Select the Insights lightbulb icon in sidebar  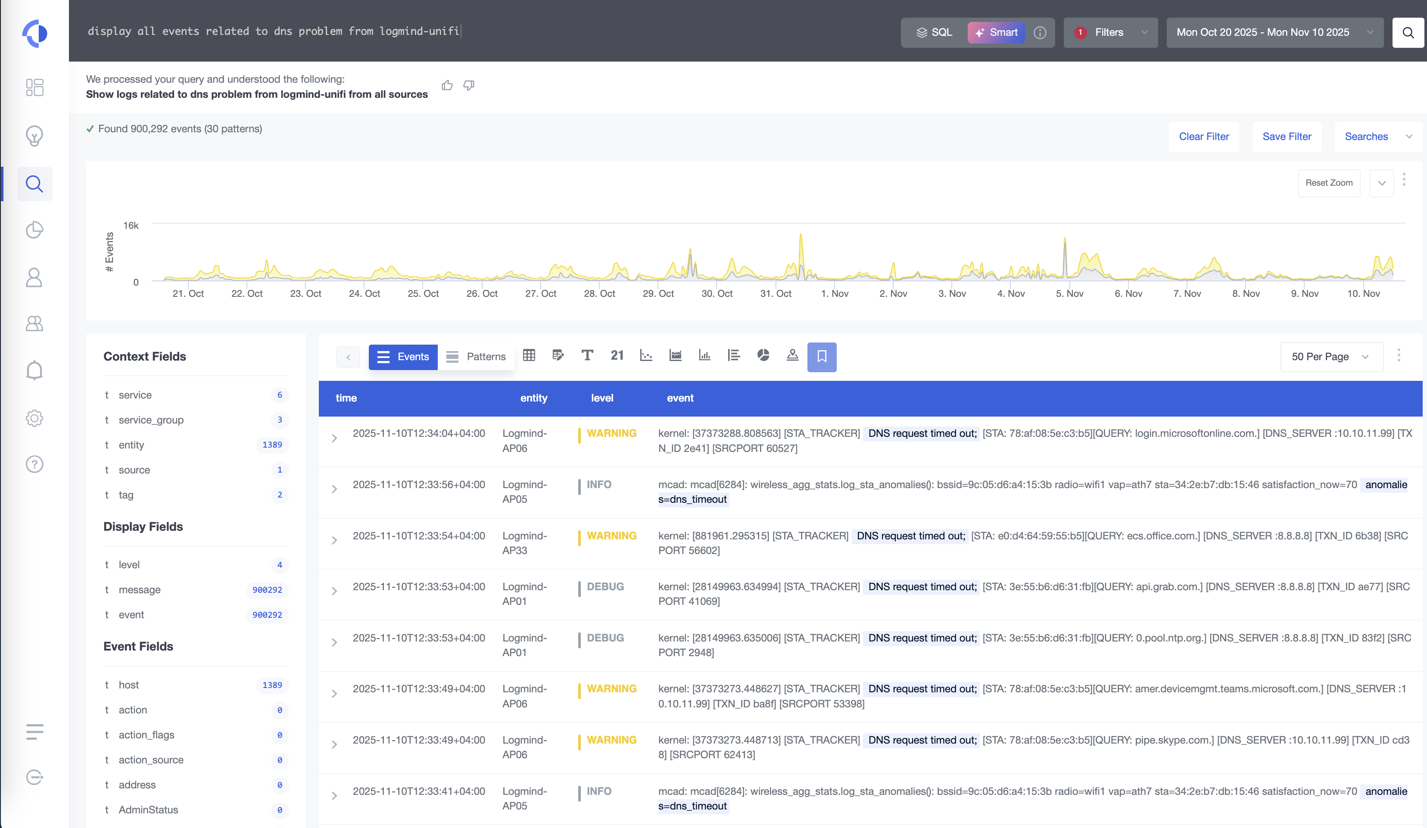(x=34, y=136)
